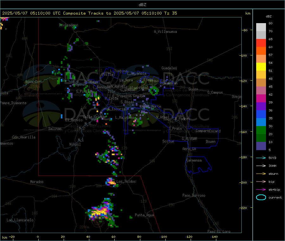Click the Aero_GA map label
Image resolution: width=285 pixels, height=241 pixels.
coord(189,149)
